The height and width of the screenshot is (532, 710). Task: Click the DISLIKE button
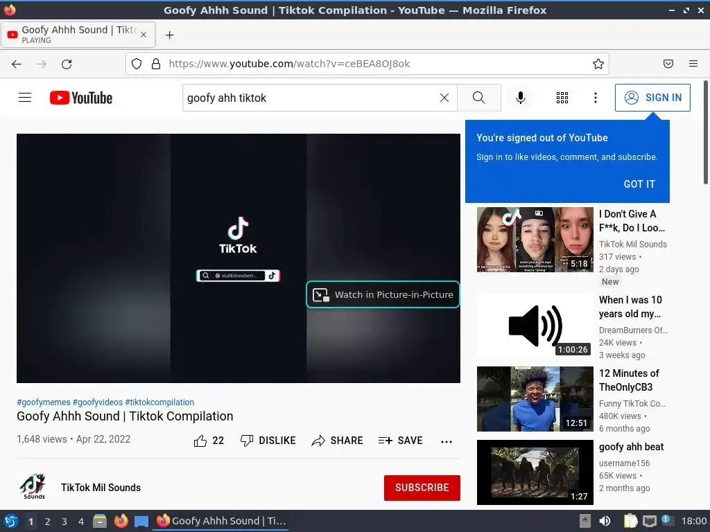click(268, 441)
